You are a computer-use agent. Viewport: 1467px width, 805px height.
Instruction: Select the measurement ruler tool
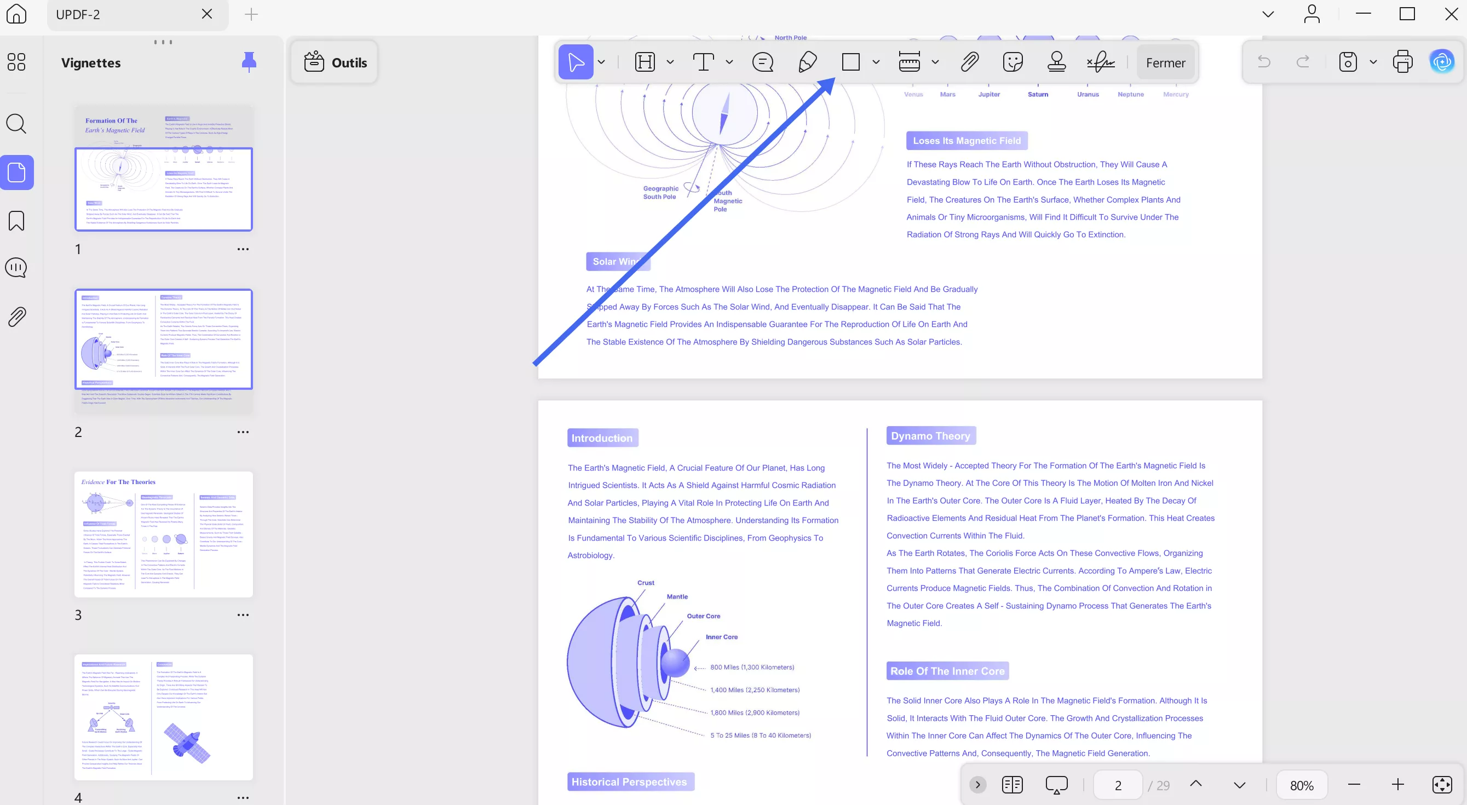point(910,61)
